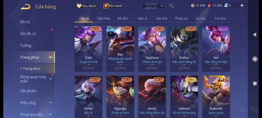Expand the Hiệu ứng sidebar section
The image size is (262, 118).
[x=50, y=103]
